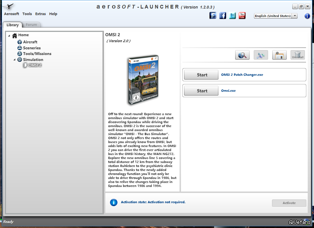Select Tools/Missions in the library tree

click(37, 54)
